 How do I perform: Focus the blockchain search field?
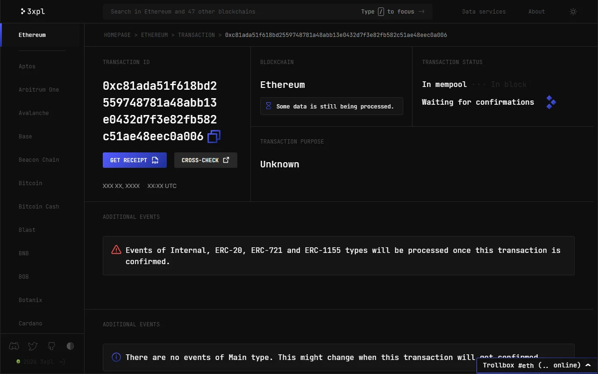pyautogui.click(x=267, y=12)
